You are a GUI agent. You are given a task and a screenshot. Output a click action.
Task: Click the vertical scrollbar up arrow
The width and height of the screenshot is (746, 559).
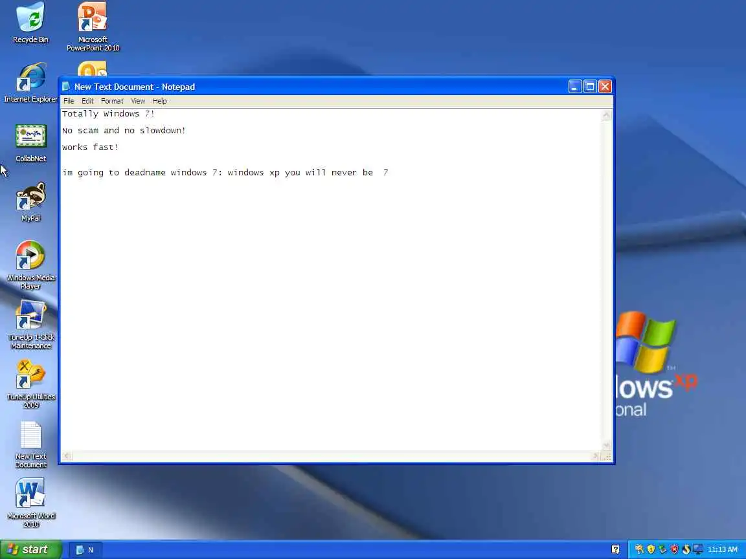click(606, 115)
